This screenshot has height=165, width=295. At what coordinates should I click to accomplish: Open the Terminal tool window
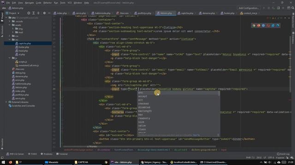pyautogui.click(x=62, y=154)
